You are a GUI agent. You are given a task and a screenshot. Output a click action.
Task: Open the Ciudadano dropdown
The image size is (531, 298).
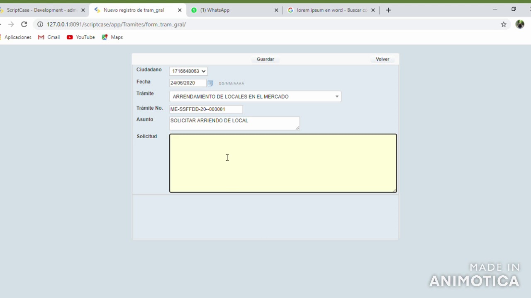pyautogui.click(x=188, y=71)
